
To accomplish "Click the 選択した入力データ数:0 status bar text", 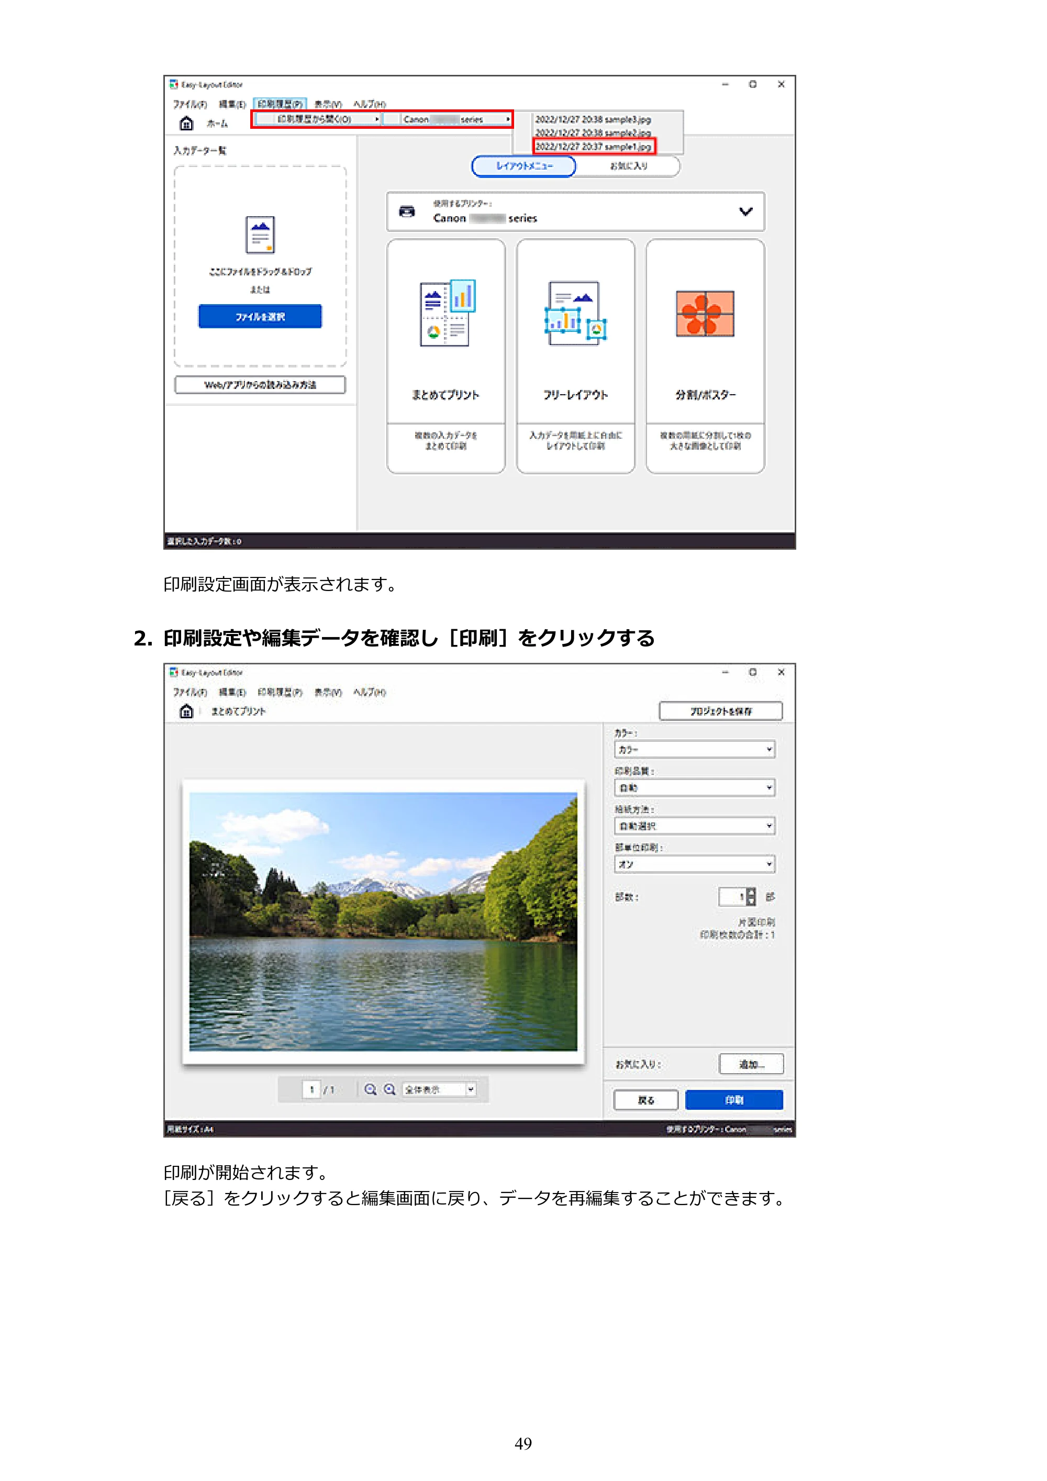I will coord(204,541).
